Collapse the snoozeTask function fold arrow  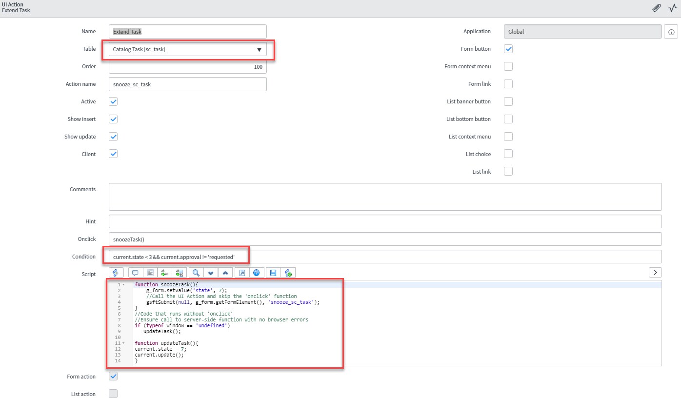(x=123, y=284)
